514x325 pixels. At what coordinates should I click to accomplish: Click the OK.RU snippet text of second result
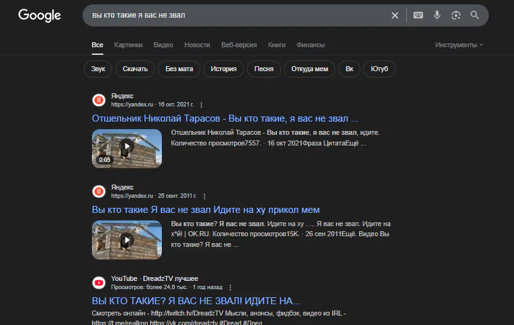pyautogui.click(x=198, y=234)
